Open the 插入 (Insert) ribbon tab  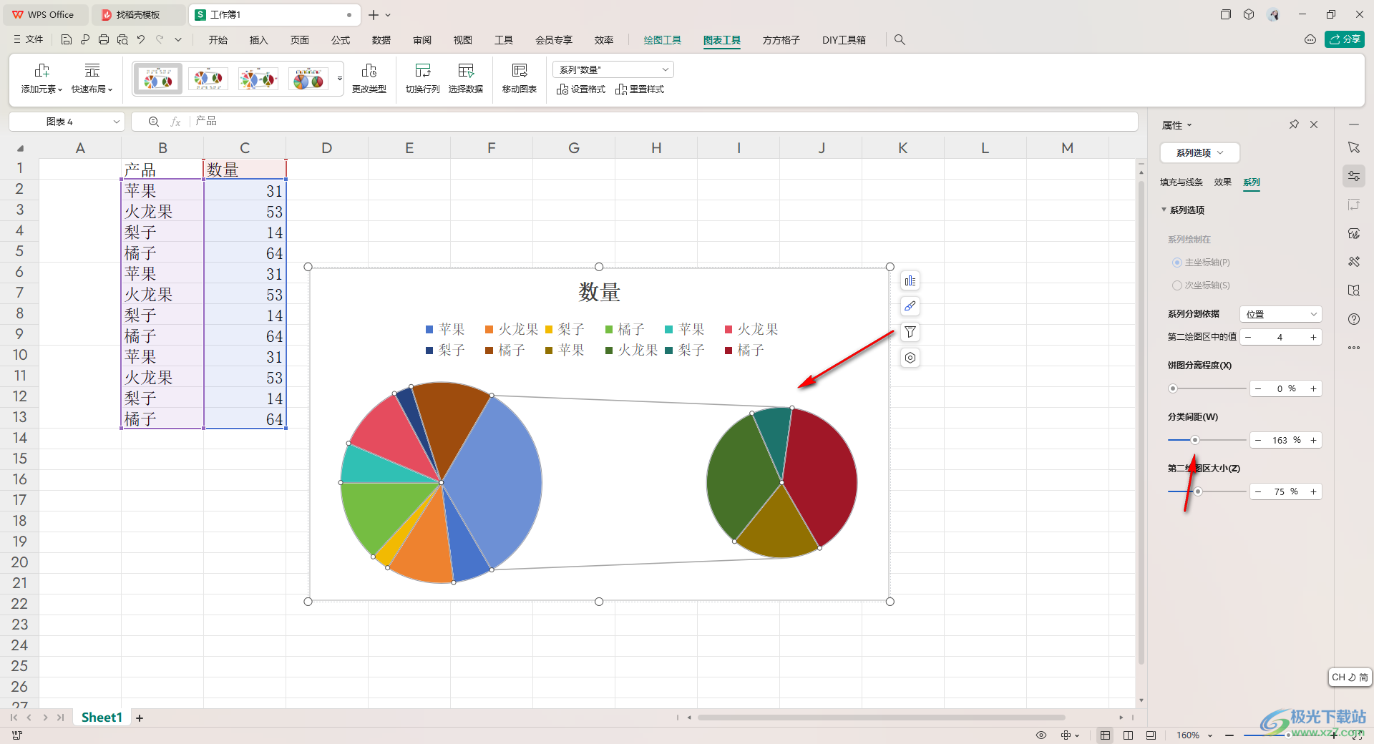click(x=258, y=40)
